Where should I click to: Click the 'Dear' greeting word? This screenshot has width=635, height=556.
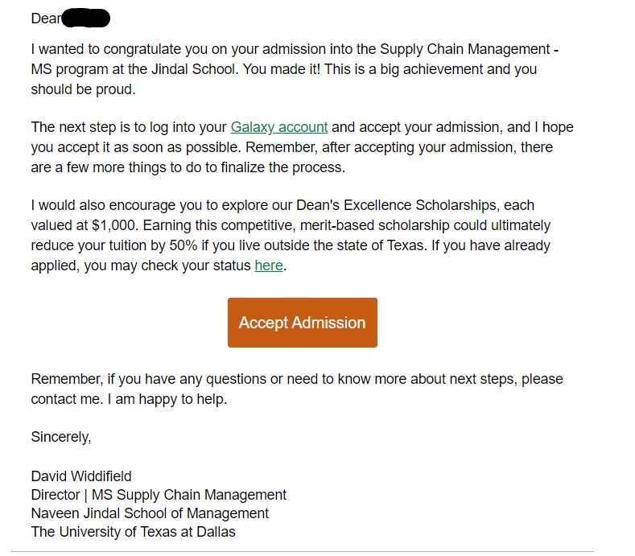[46, 19]
